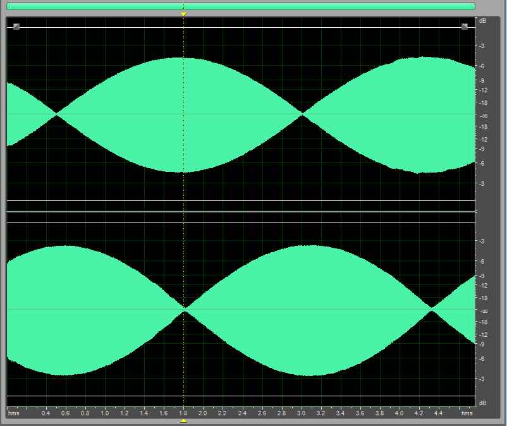The width and height of the screenshot is (507, 426).
Task: Click the fade-in handle at upper channel start
Action: click(x=16, y=27)
